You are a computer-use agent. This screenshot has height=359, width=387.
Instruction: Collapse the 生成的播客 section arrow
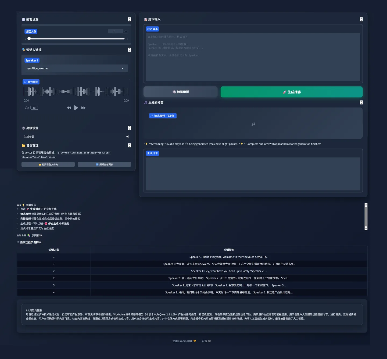(361, 102)
